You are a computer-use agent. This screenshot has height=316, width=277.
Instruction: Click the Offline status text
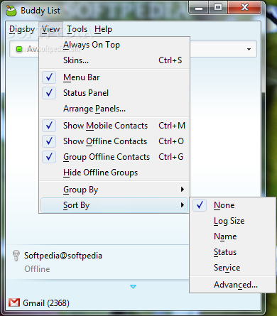[37, 269]
